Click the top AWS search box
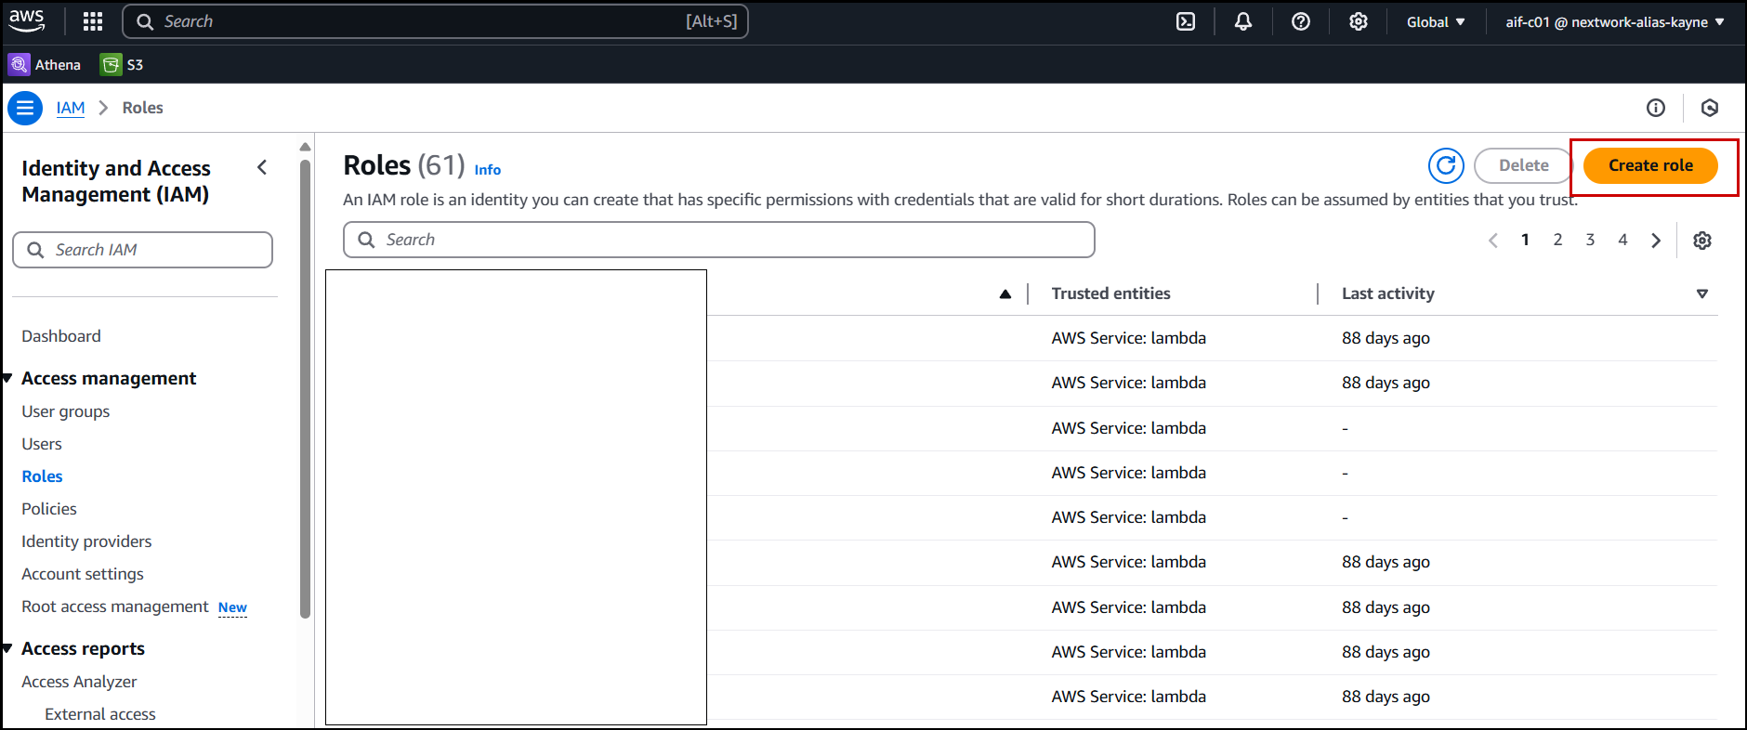Viewport: 1747px width, 730px height. 435,21
